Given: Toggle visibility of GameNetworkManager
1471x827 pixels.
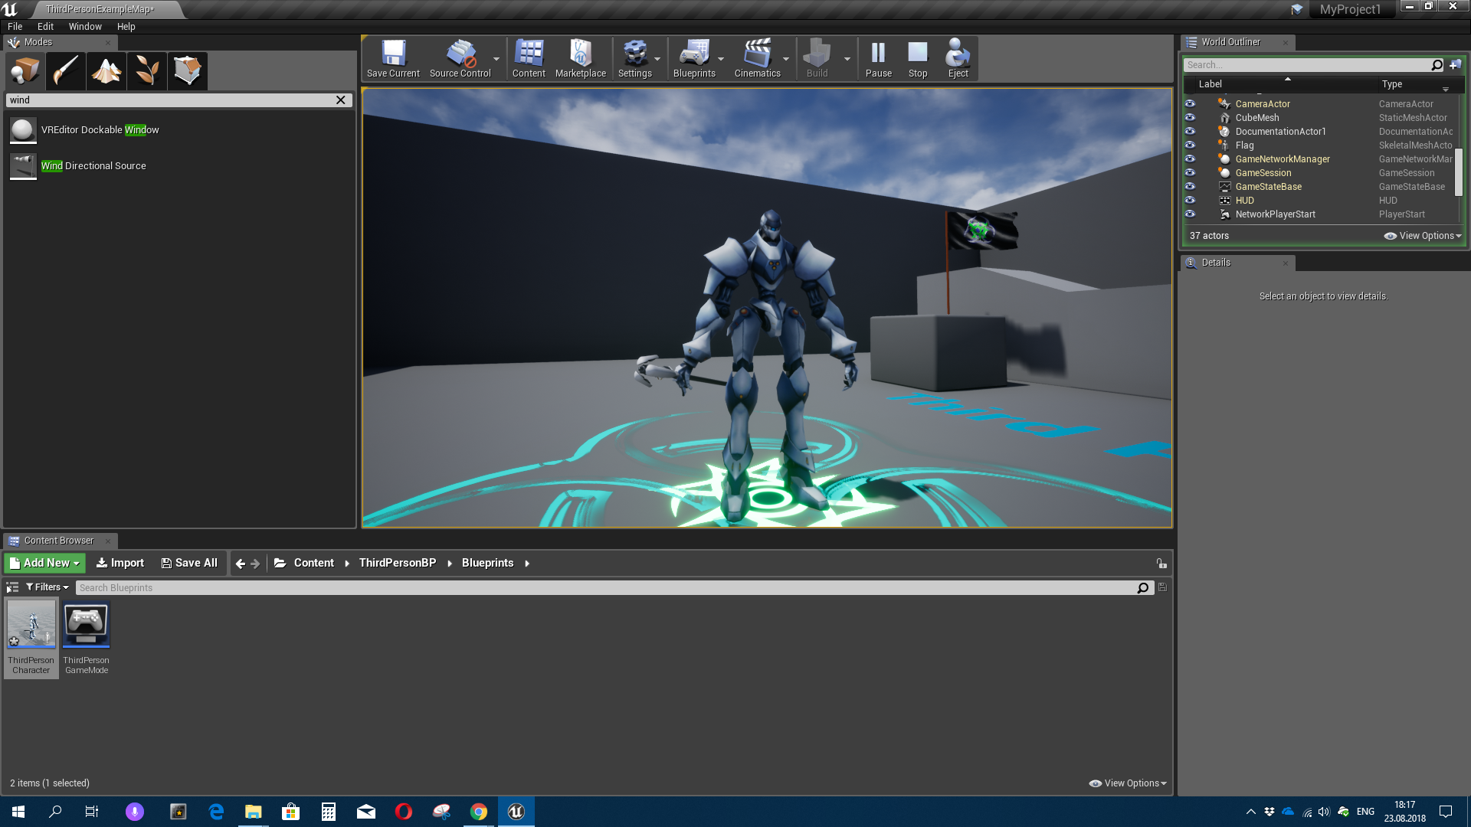Looking at the screenshot, I should (x=1190, y=159).
